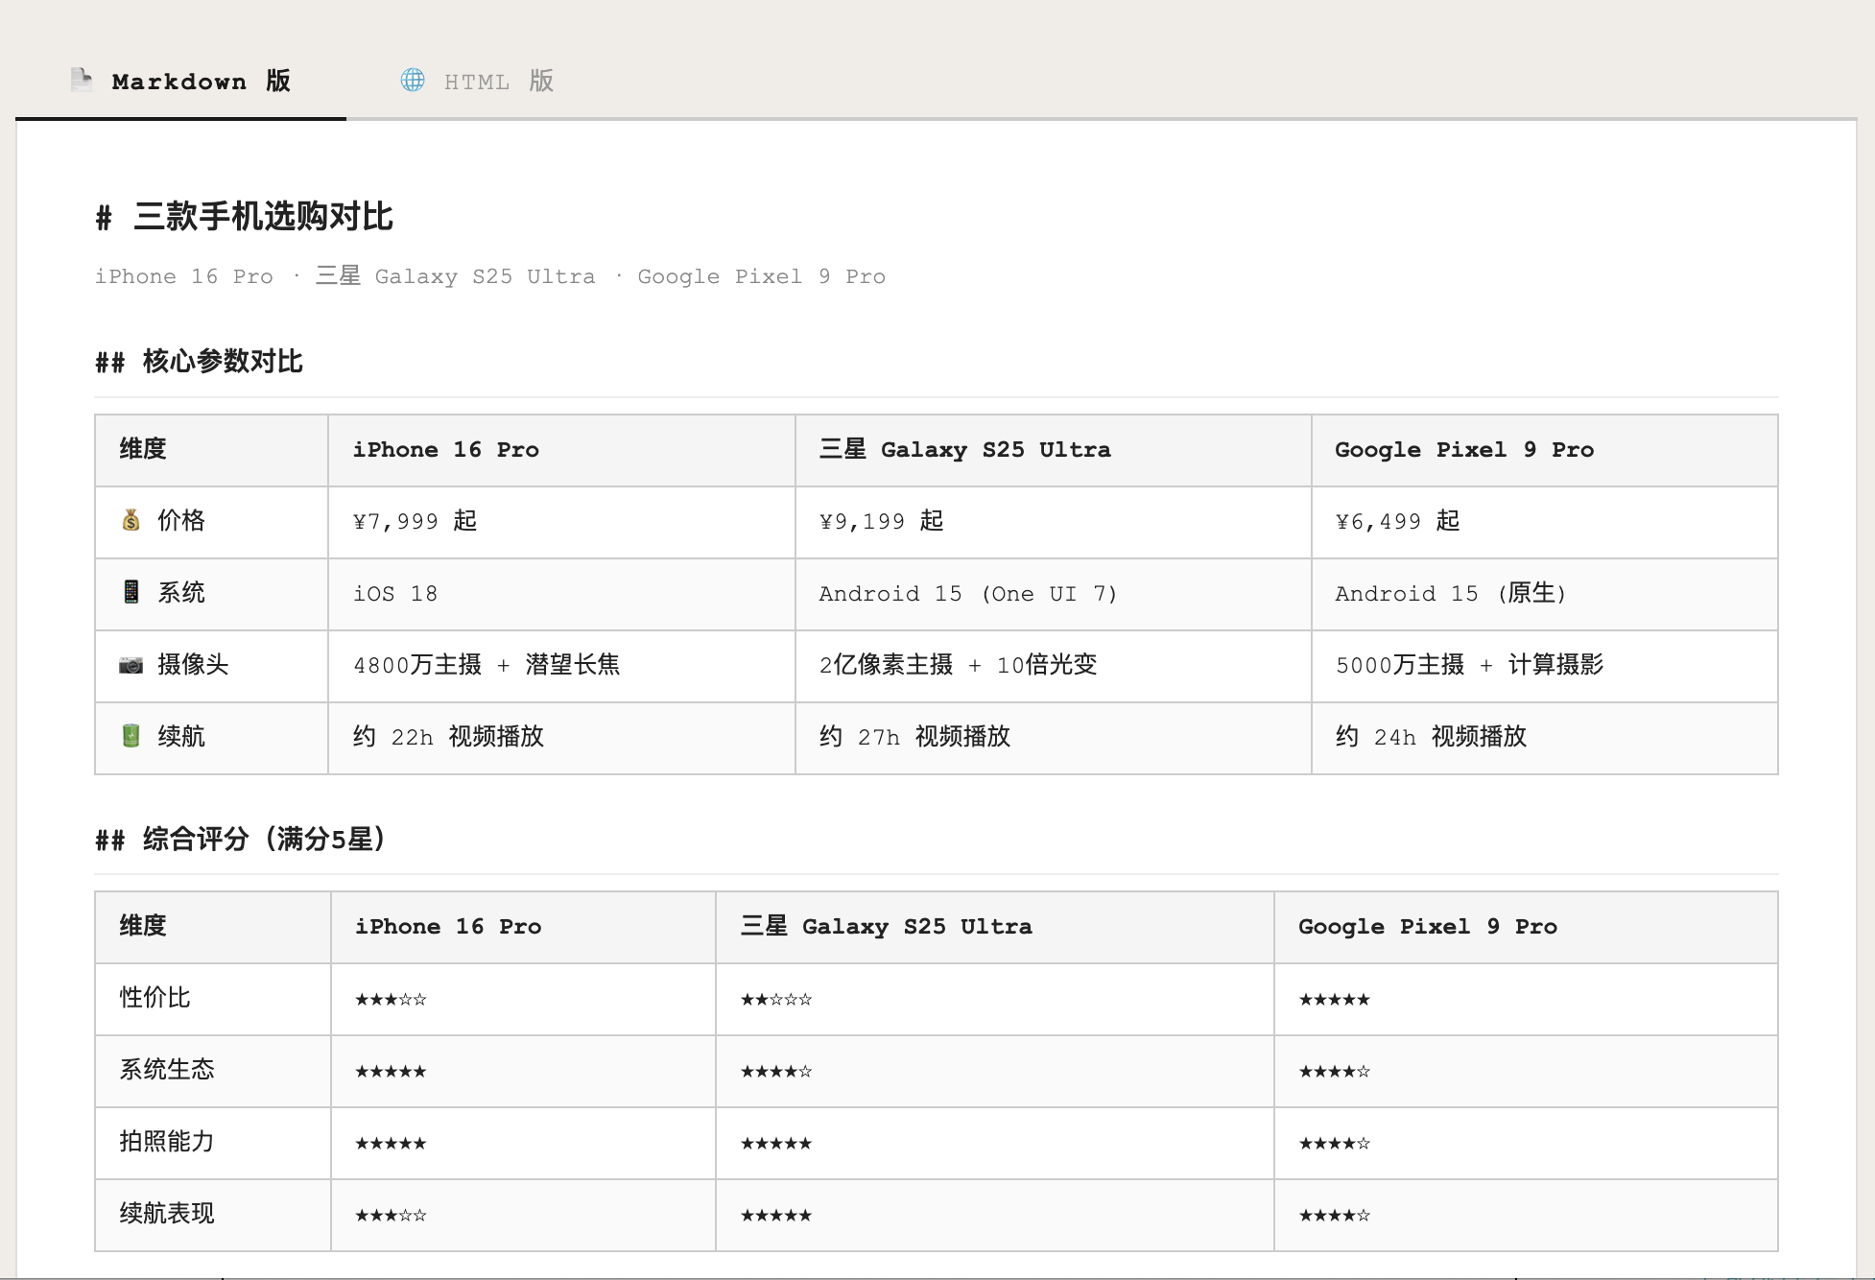
Task: Click iPhone 拍照能力 five-star rating
Action: point(391,1144)
